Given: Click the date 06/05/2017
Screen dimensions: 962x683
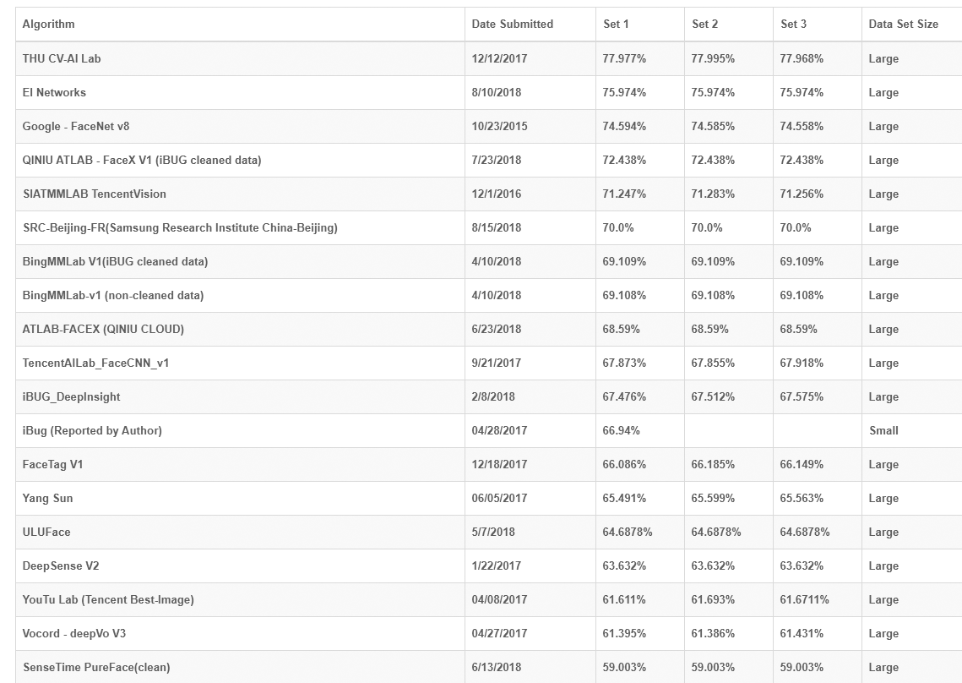Looking at the screenshot, I should click(x=499, y=498).
